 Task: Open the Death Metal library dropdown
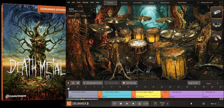point(188,3)
